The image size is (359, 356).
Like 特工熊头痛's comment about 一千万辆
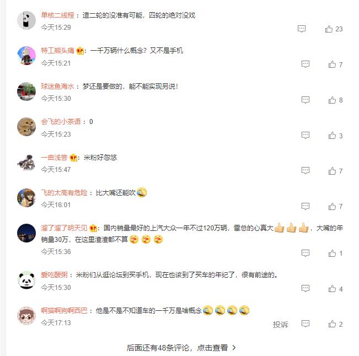click(335, 64)
